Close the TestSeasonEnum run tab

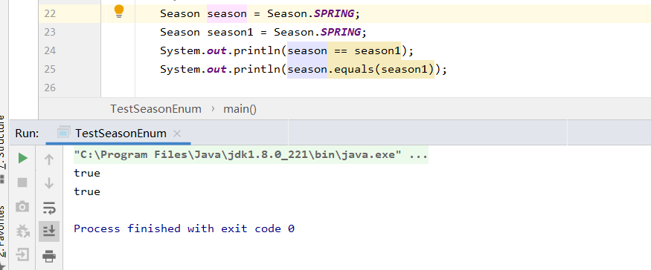point(177,134)
